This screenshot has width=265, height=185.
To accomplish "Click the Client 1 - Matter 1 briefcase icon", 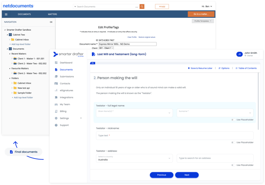I will tap(15, 59).
